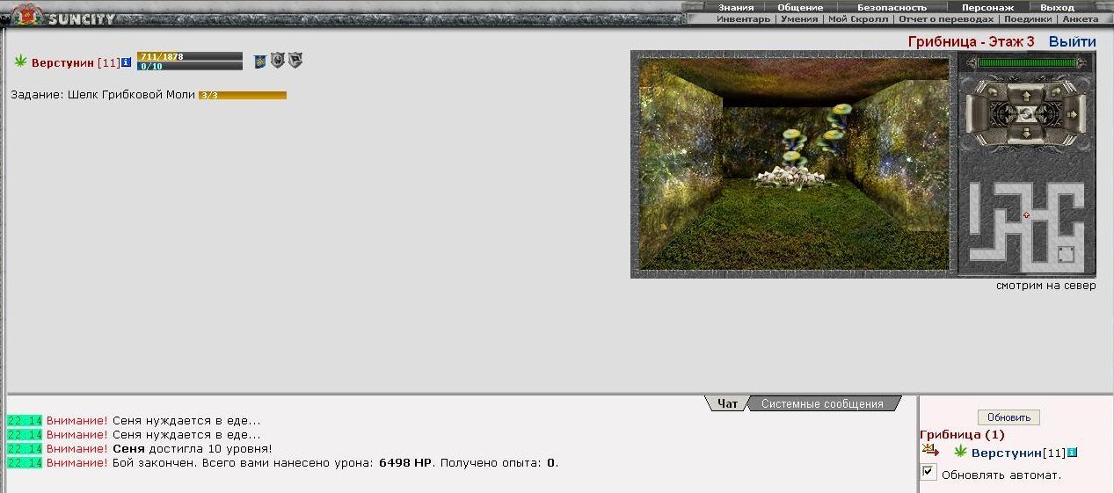Open the Безопасность menu
The height and width of the screenshot is (493, 1114).
coord(892,7)
